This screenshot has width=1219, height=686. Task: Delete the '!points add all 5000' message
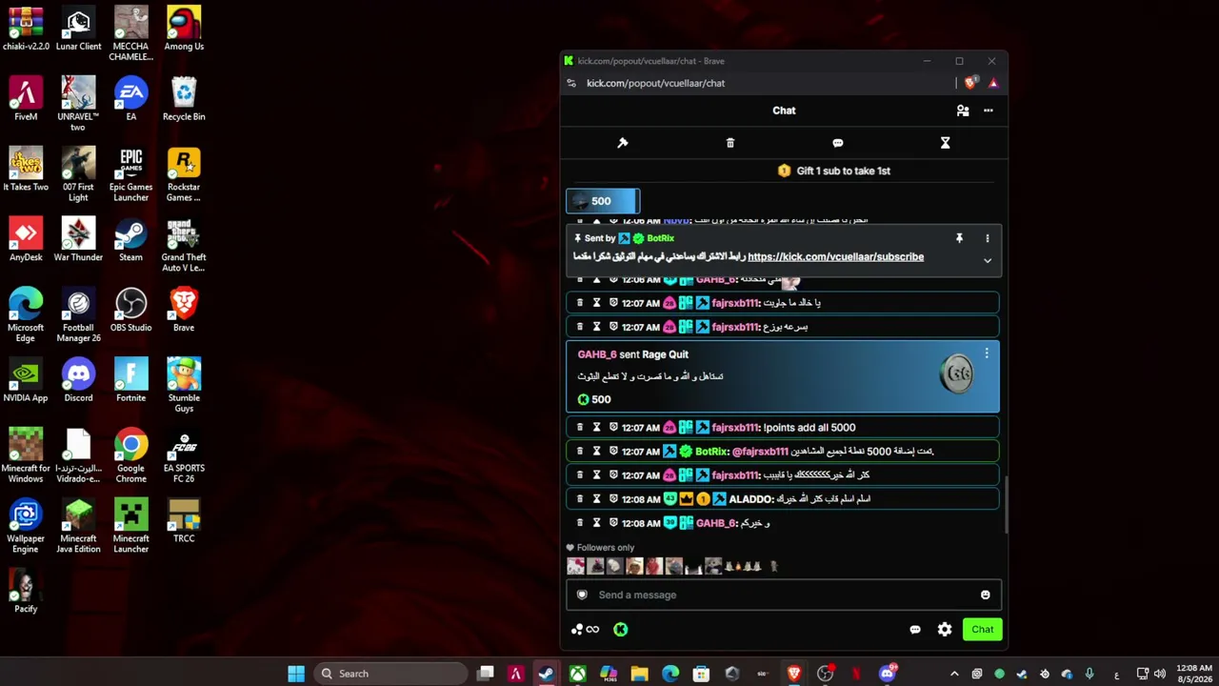point(579,428)
